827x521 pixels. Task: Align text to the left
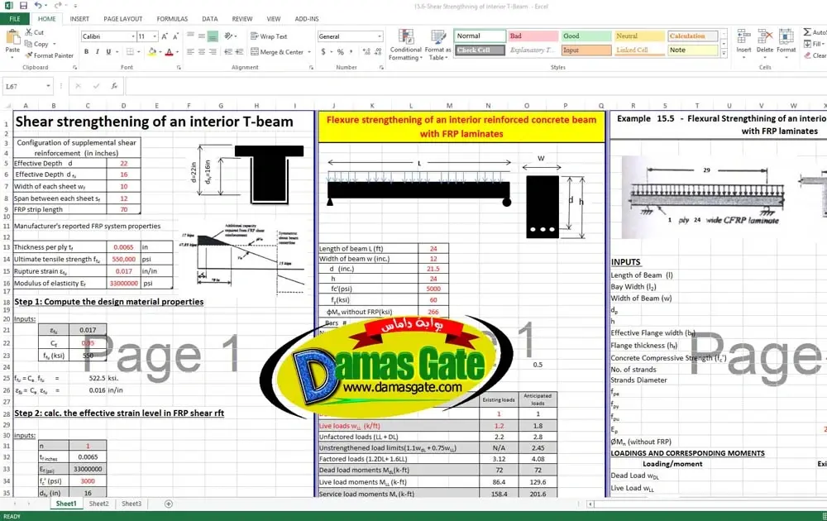[x=190, y=51]
